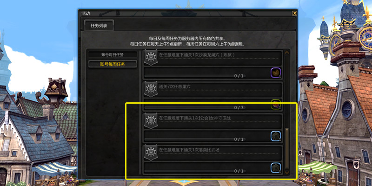Click the quest list scrollbar thumb
Image resolution: width=372 pixels, height=186 pixels.
[287, 148]
